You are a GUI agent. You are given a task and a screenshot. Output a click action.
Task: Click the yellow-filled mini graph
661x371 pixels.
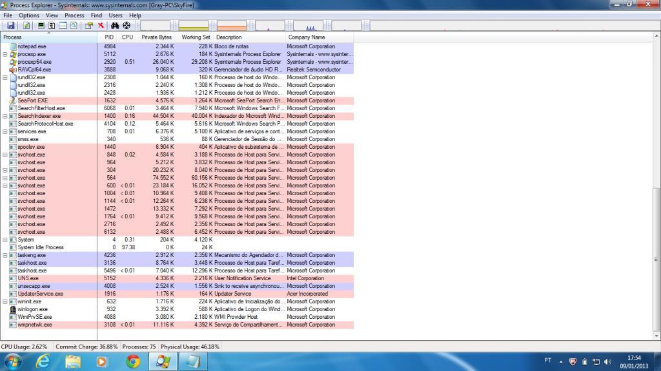[x=194, y=26]
